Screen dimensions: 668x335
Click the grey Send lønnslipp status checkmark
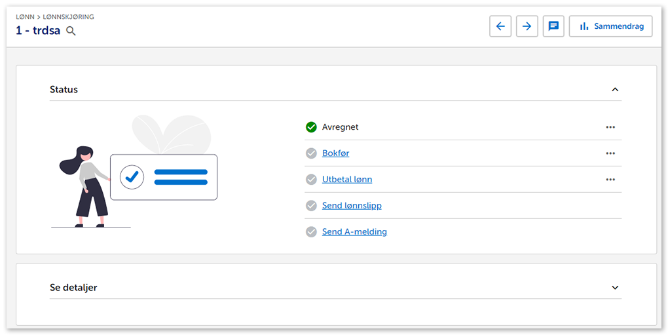click(x=311, y=206)
